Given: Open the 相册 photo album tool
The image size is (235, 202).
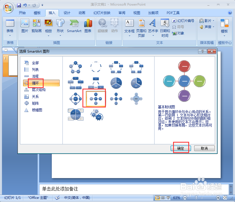Looking at the screenshot, I should pos(48,26).
